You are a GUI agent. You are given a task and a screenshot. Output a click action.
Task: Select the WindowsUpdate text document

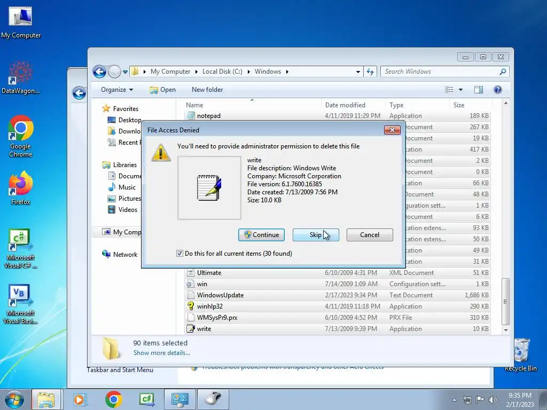click(338, 295)
